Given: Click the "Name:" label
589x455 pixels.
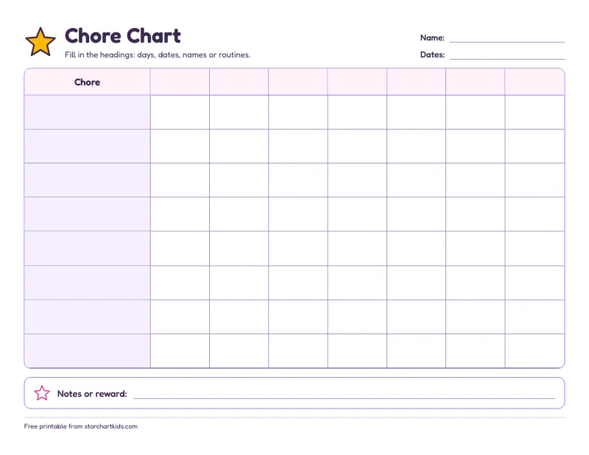Looking at the screenshot, I should [x=432, y=38].
